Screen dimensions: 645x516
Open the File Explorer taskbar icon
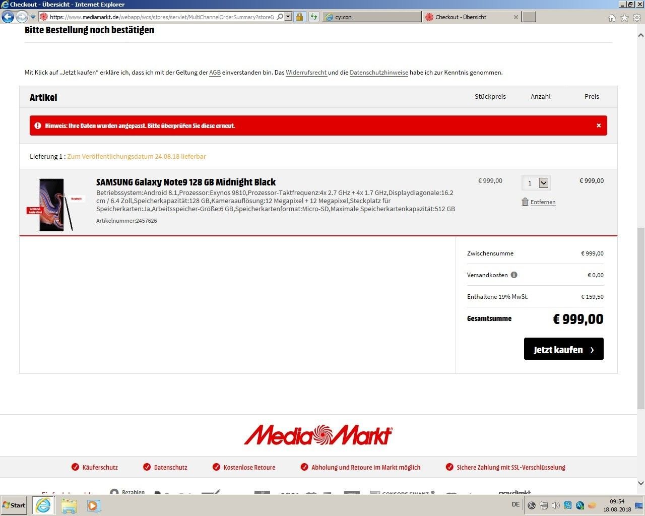pos(69,505)
